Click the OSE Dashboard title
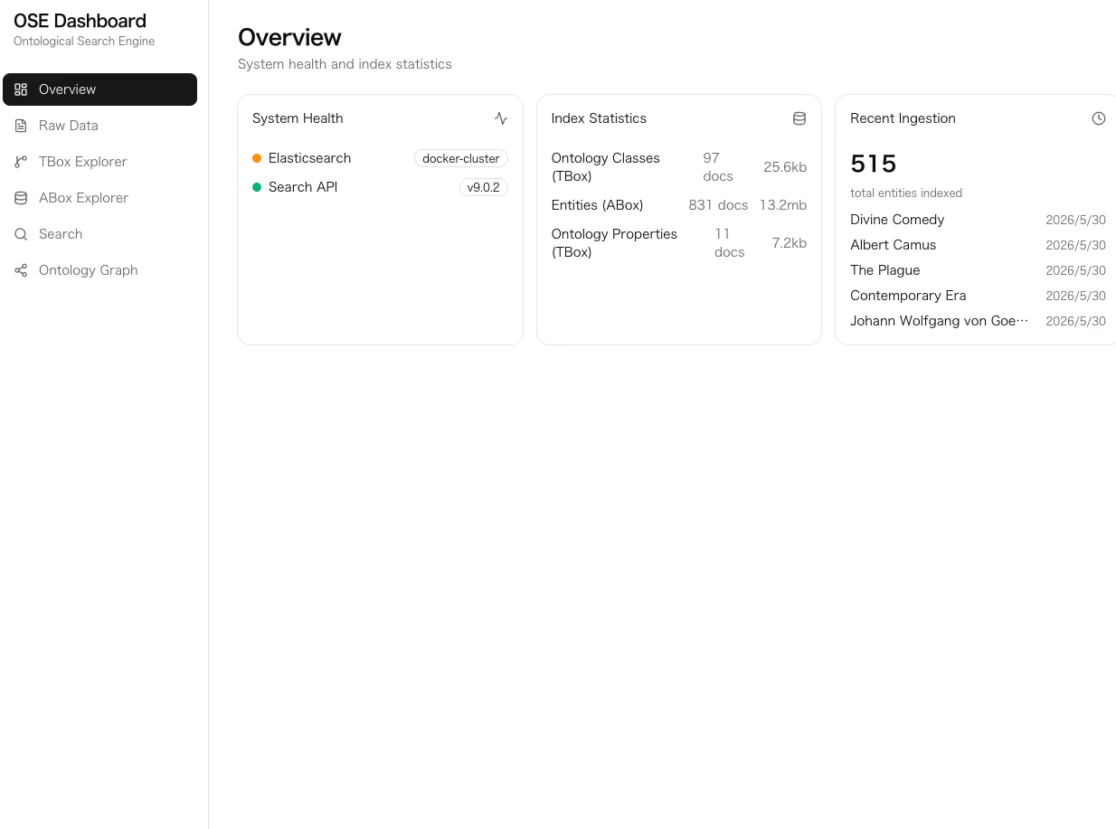 80,21
